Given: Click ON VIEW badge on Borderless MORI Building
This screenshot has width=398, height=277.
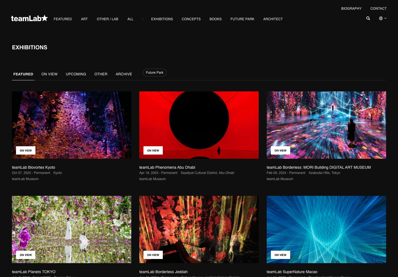Looking at the screenshot, I should coord(281,150).
